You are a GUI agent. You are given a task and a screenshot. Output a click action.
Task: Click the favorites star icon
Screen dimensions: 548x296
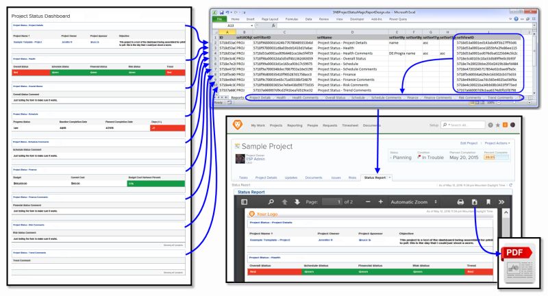[x=498, y=125]
